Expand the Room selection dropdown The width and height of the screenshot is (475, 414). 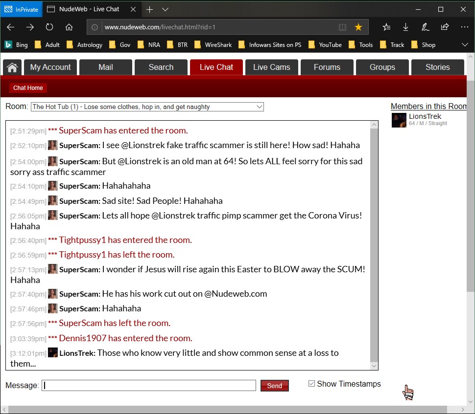click(x=259, y=107)
